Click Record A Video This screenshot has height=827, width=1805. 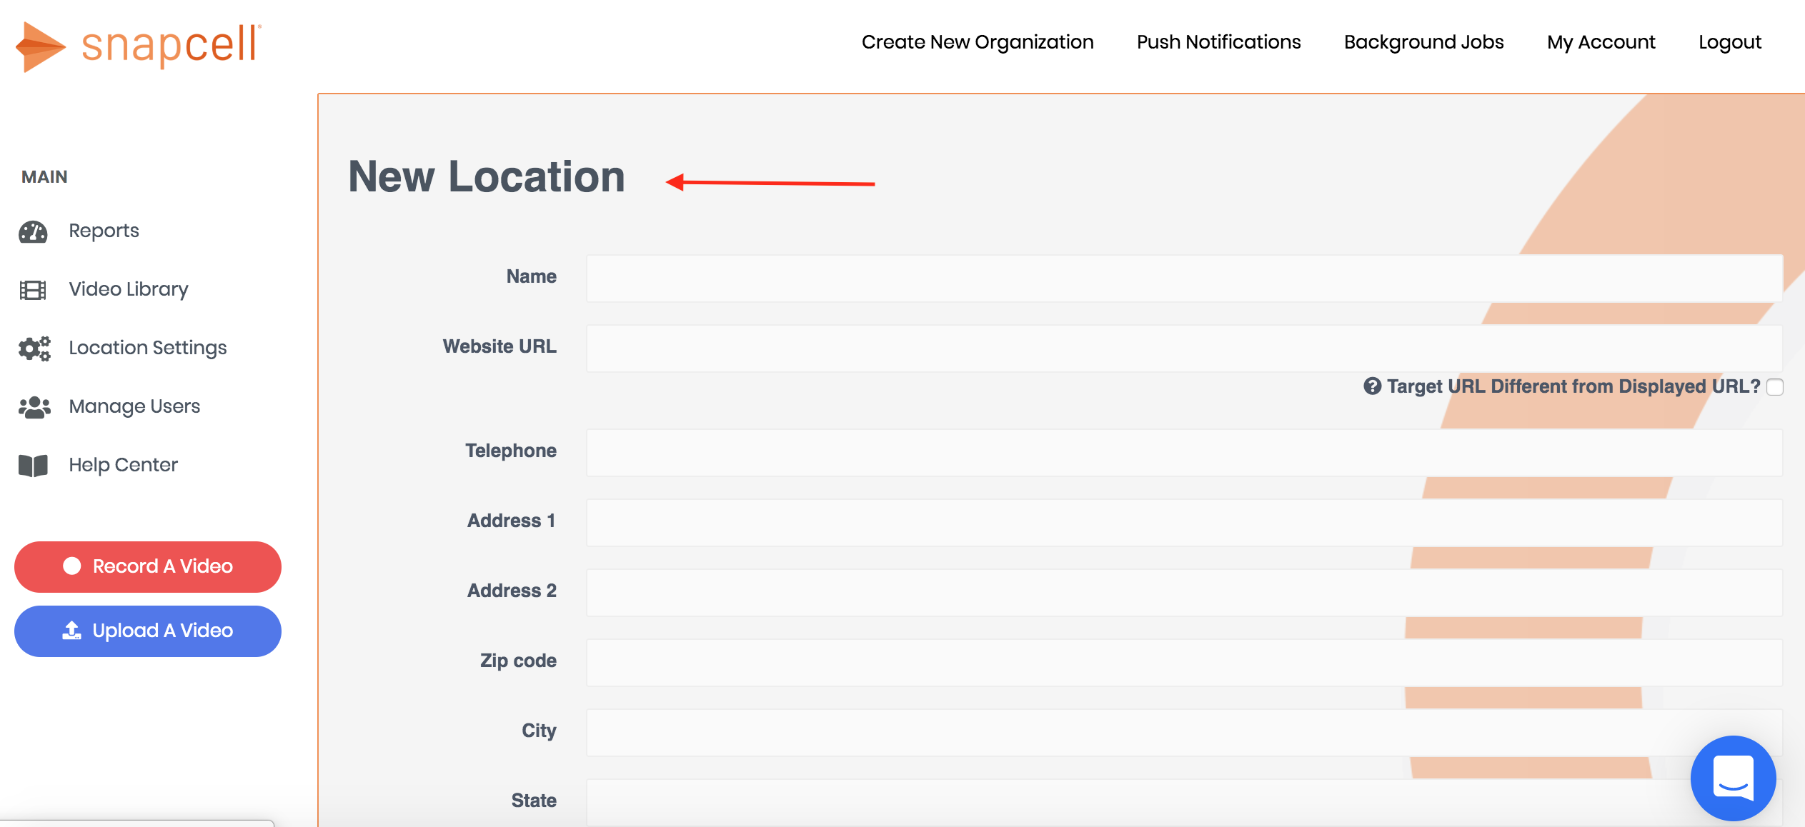click(x=147, y=566)
